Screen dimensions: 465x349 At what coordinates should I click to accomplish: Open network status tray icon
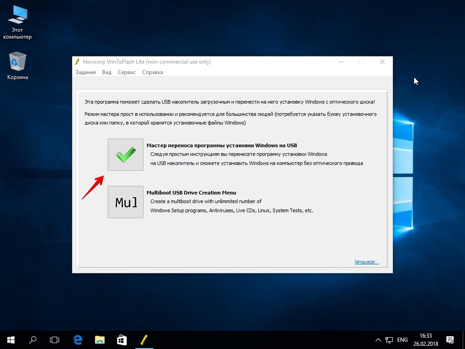pos(389,340)
